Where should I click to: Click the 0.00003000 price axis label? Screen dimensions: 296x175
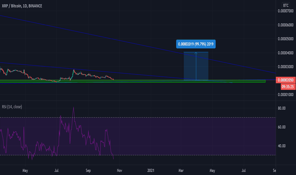(x=286, y=66)
